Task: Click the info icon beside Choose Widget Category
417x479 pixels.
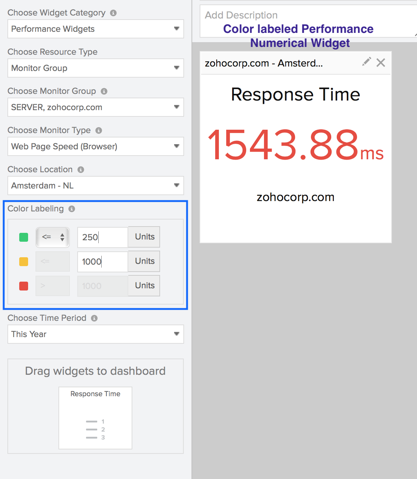Action: [113, 13]
